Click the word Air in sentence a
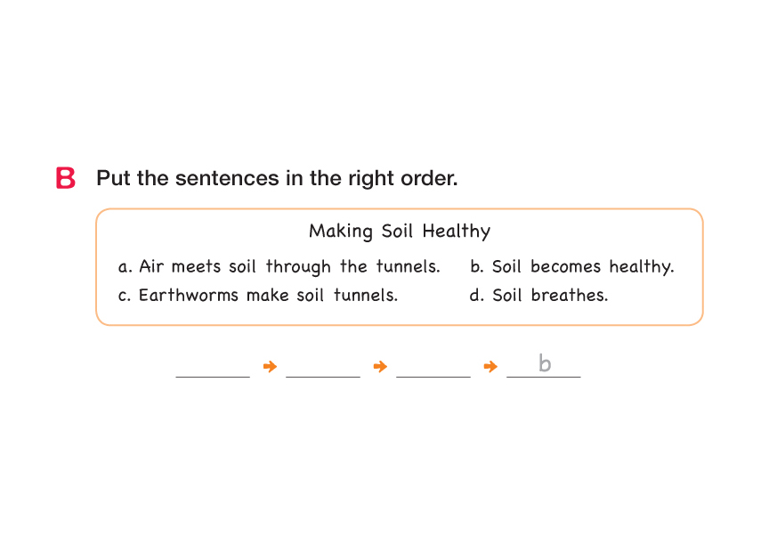Viewport: 777px width, 545px height. [151, 266]
